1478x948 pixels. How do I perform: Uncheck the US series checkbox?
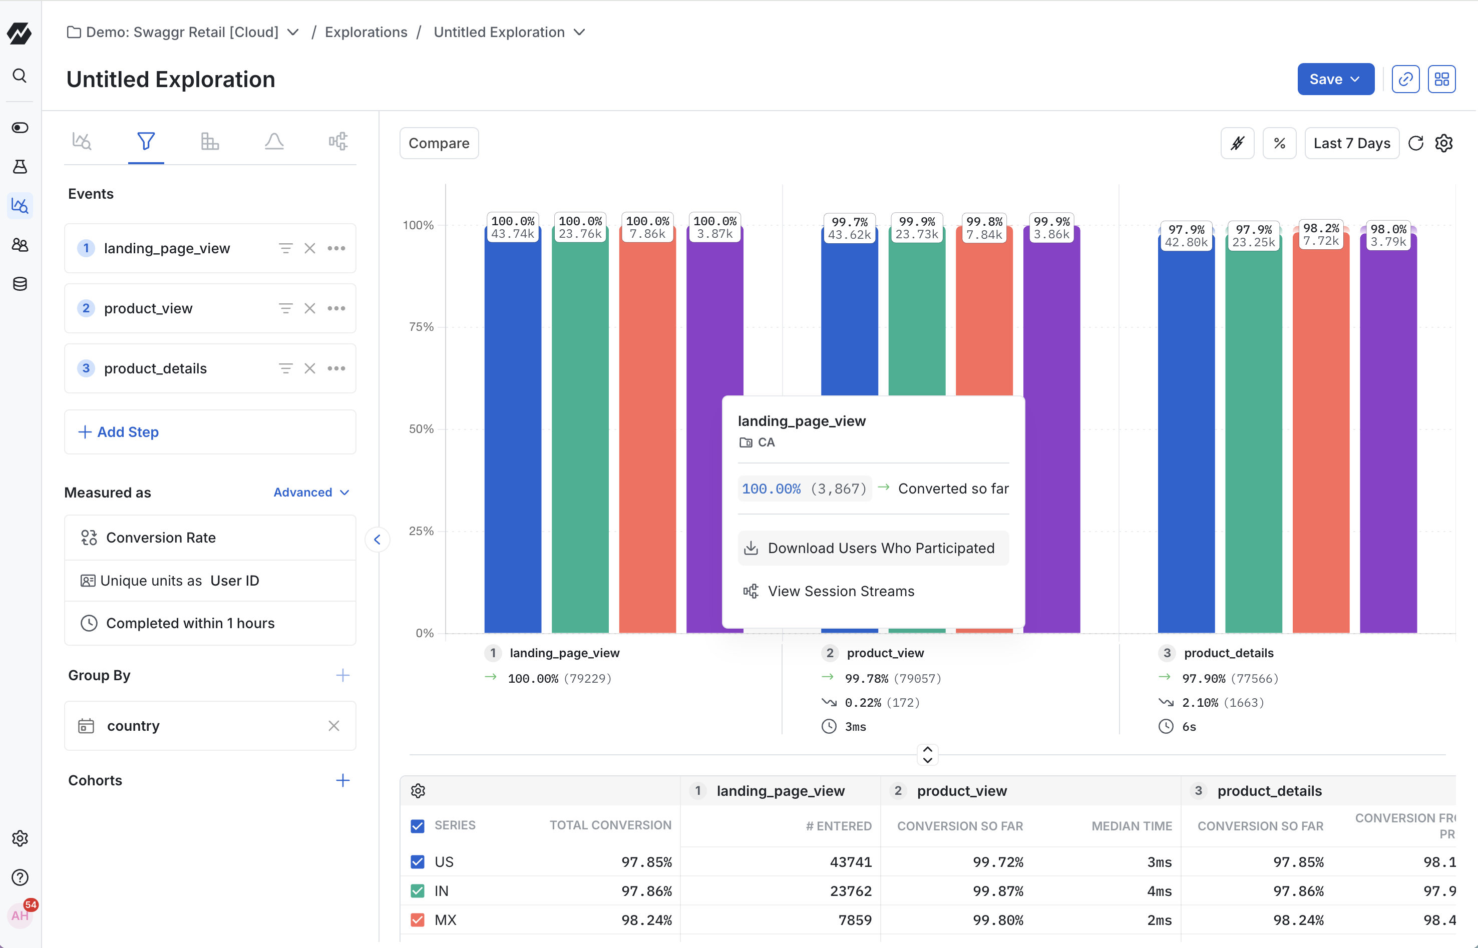[x=418, y=862]
